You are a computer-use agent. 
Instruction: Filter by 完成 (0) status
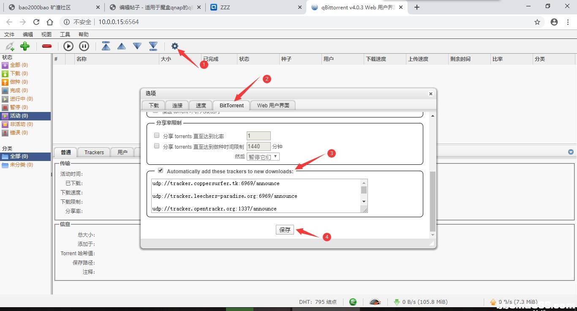pyautogui.click(x=25, y=90)
